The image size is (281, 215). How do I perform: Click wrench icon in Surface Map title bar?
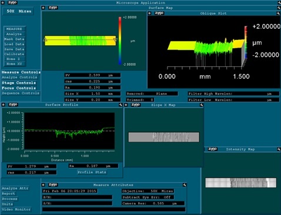coord(279,8)
